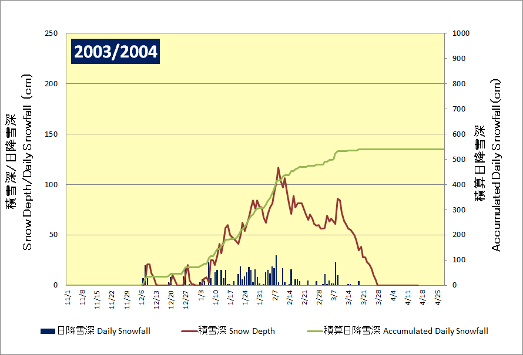Select the 11/1 date on the x-axis
This screenshot has height=355, width=523.
67,294
